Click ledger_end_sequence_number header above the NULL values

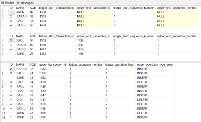[x=177, y=8]
